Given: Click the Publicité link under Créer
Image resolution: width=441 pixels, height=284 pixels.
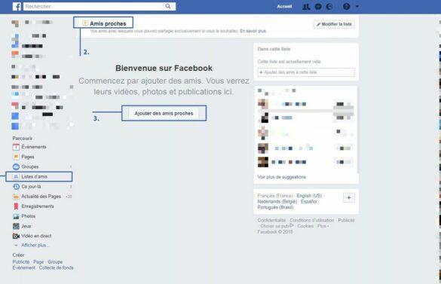Looking at the screenshot, I should pos(21,262).
